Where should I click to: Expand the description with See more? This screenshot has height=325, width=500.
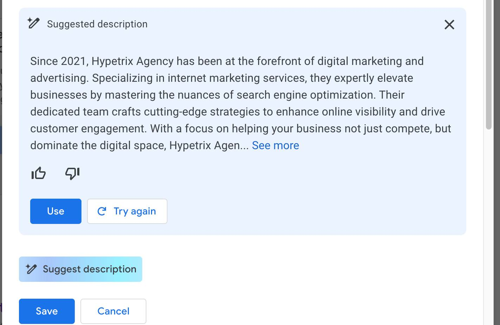[275, 145]
